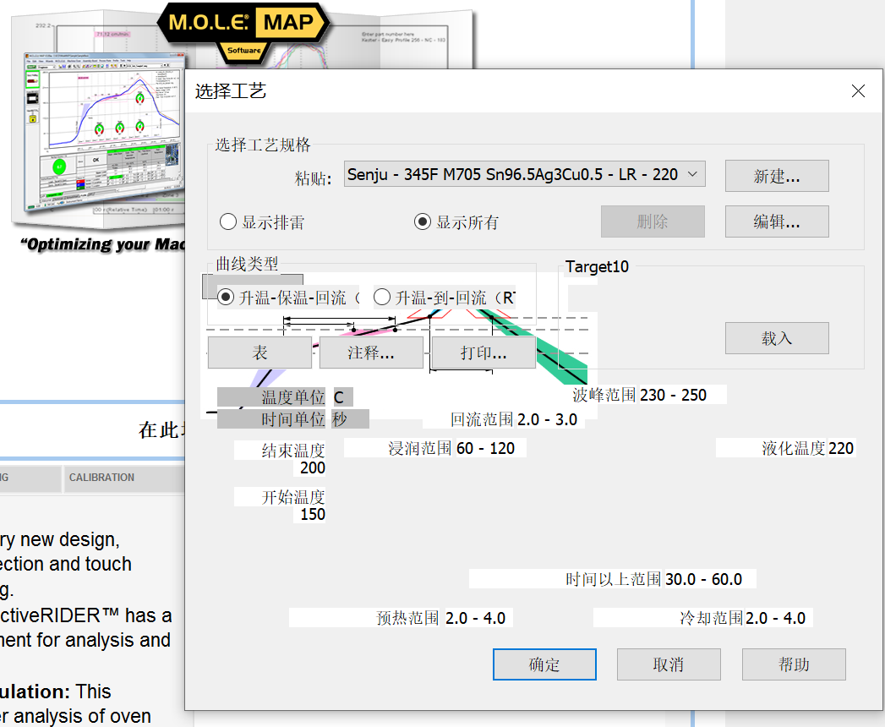Select the 显示排雷 radio option
The height and width of the screenshot is (727, 885).
pos(228,222)
